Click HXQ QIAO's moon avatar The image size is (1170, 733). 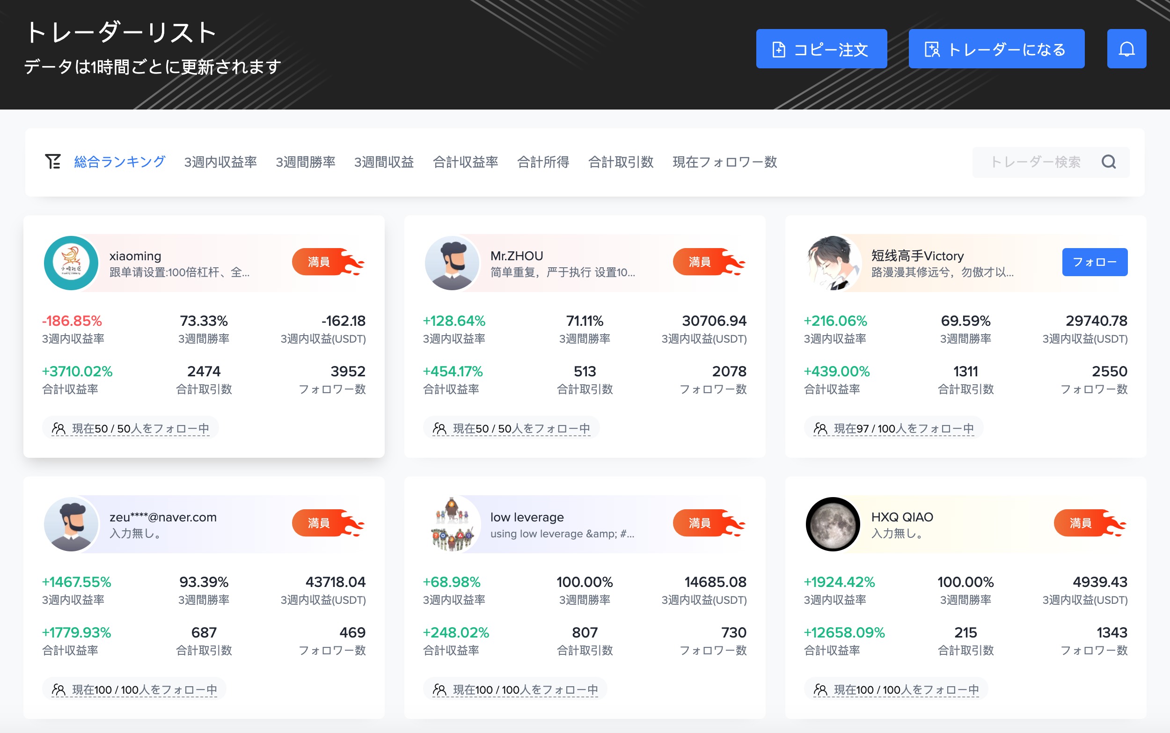pyautogui.click(x=833, y=524)
